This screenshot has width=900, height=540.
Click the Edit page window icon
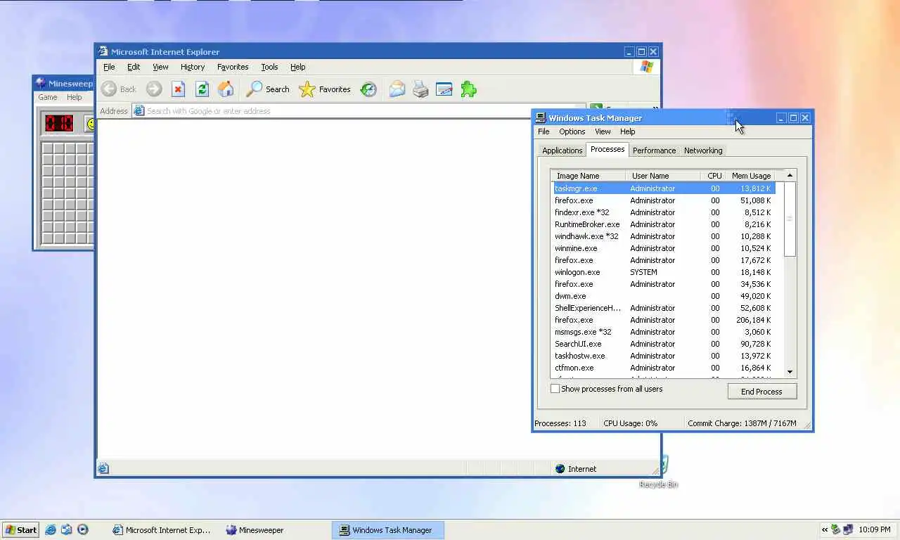pyautogui.click(x=444, y=89)
